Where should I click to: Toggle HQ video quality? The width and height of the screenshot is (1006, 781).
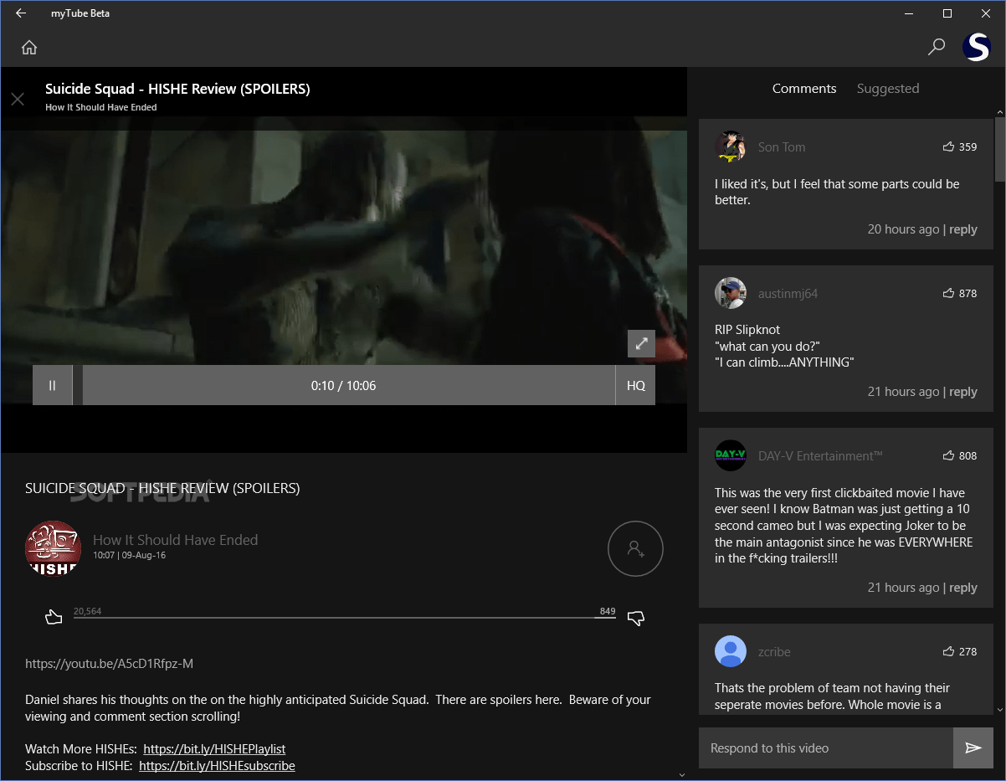click(635, 385)
